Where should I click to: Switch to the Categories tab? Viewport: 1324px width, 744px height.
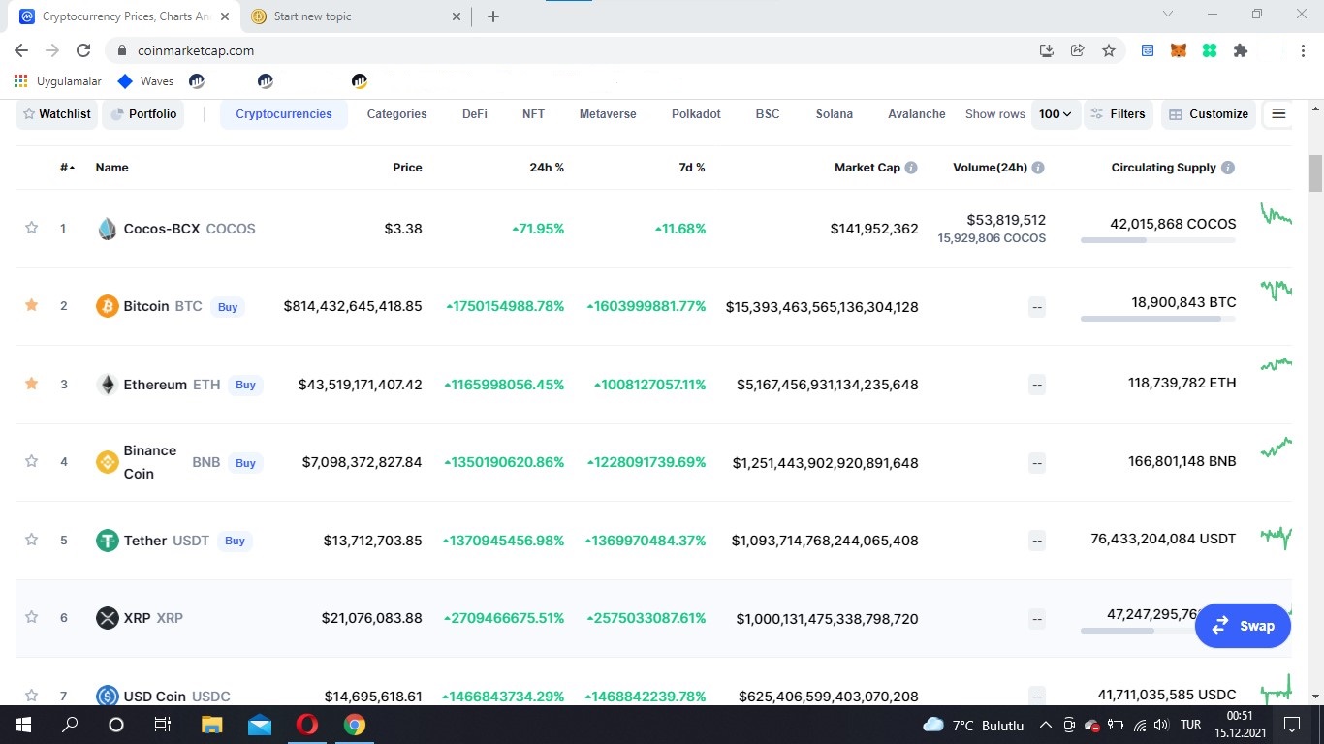click(x=396, y=114)
